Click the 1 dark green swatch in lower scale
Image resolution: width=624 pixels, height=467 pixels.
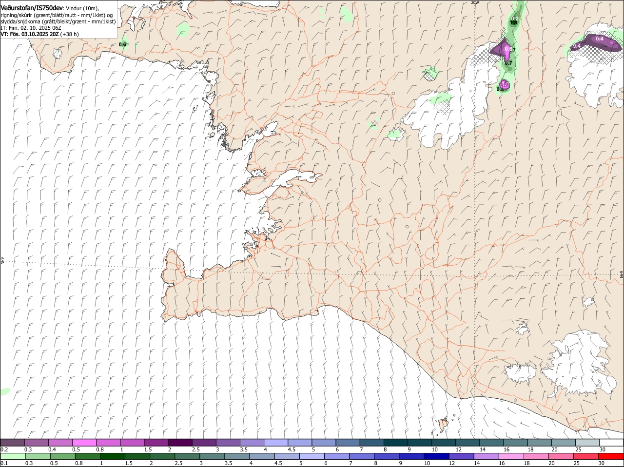coord(112,456)
